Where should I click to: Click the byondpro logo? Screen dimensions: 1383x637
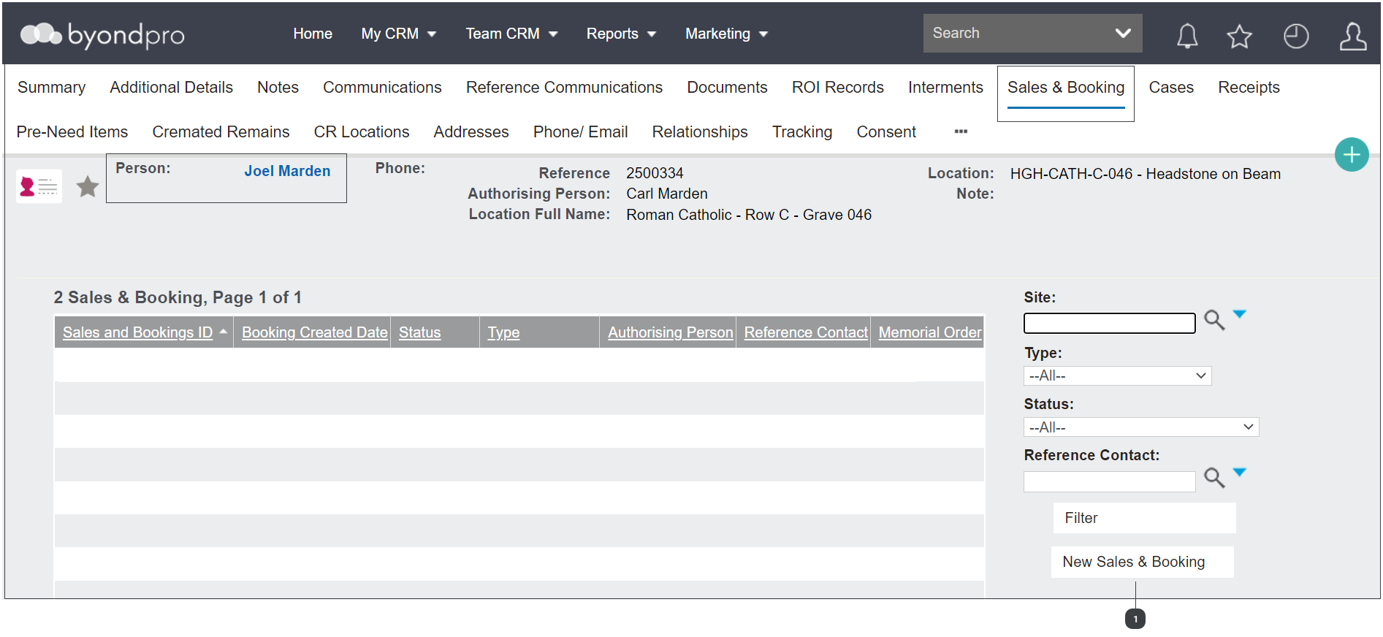pos(102,34)
